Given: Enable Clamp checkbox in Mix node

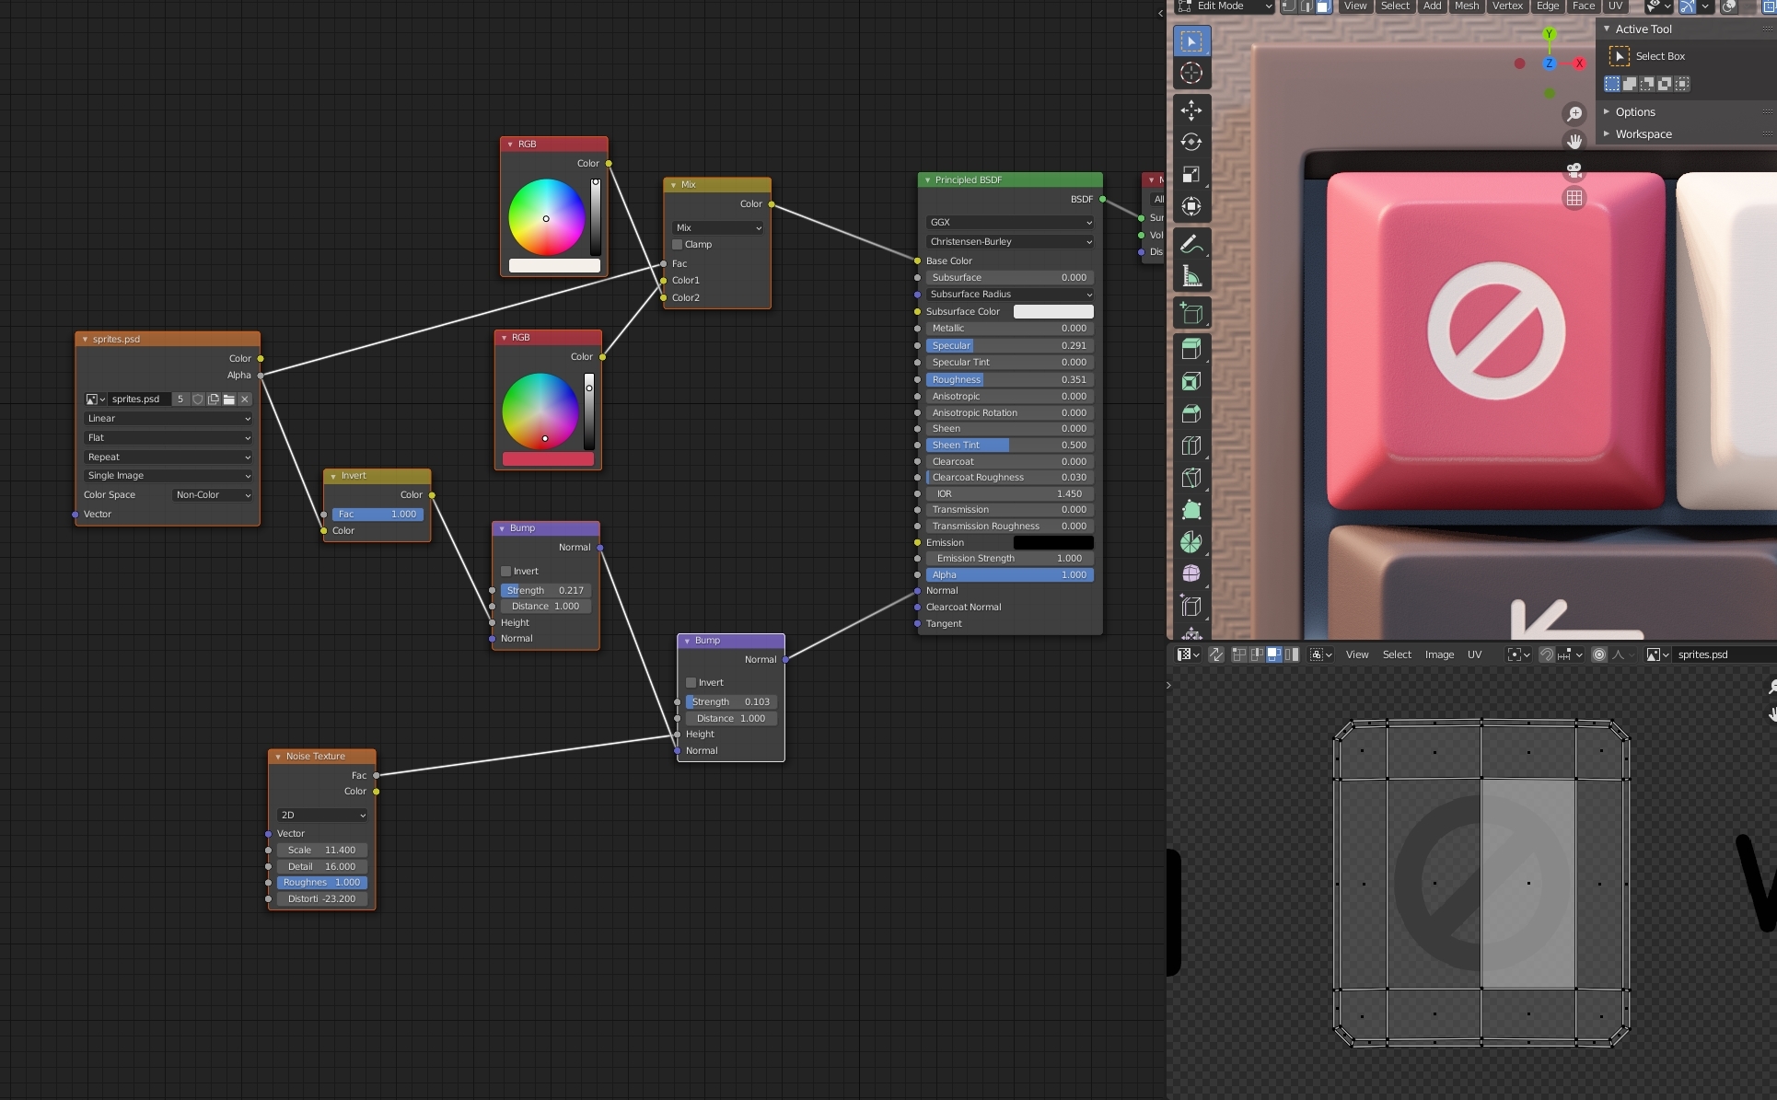Looking at the screenshot, I should 678,245.
